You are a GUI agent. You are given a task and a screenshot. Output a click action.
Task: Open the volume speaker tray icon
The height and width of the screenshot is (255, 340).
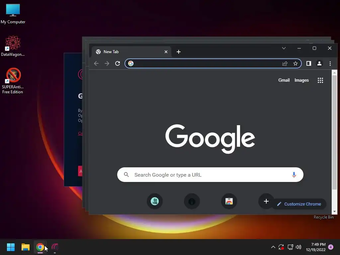pos(298,247)
